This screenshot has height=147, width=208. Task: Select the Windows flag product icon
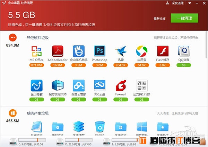tap(142, 127)
